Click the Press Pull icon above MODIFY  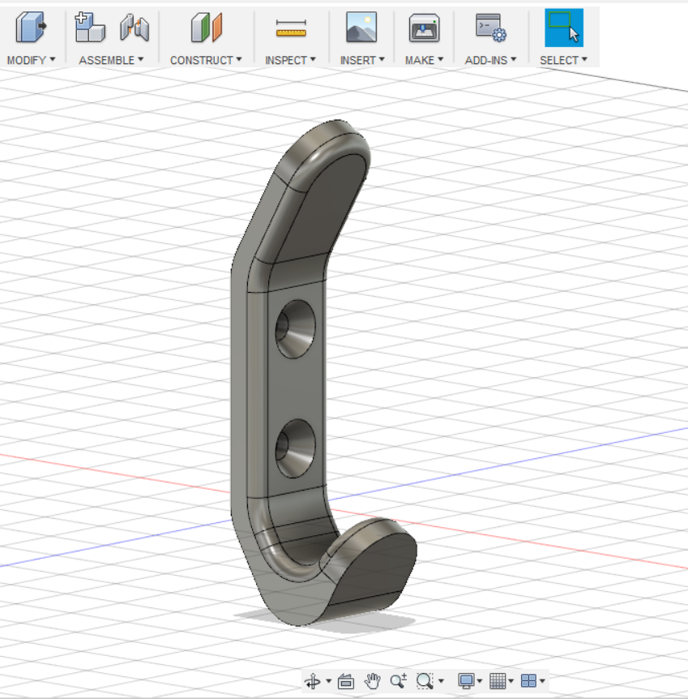(31, 28)
